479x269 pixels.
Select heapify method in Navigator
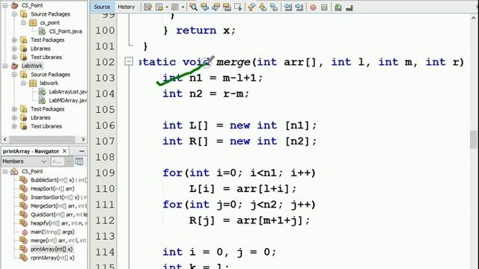point(59,223)
